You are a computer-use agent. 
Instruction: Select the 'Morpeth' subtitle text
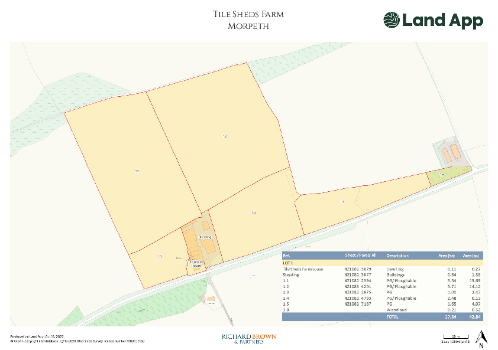[x=248, y=26]
